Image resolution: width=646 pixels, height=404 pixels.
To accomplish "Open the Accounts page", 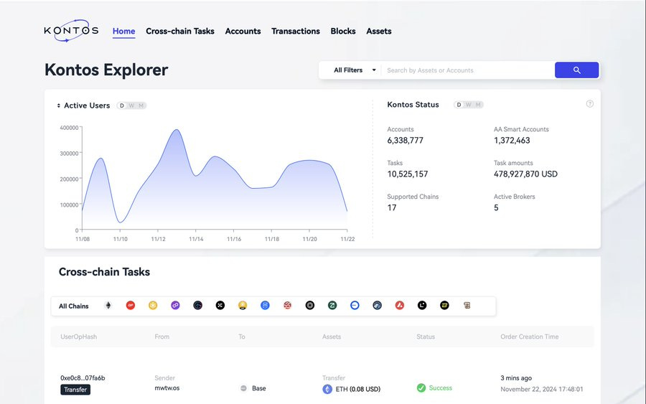I will click(x=243, y=32).
